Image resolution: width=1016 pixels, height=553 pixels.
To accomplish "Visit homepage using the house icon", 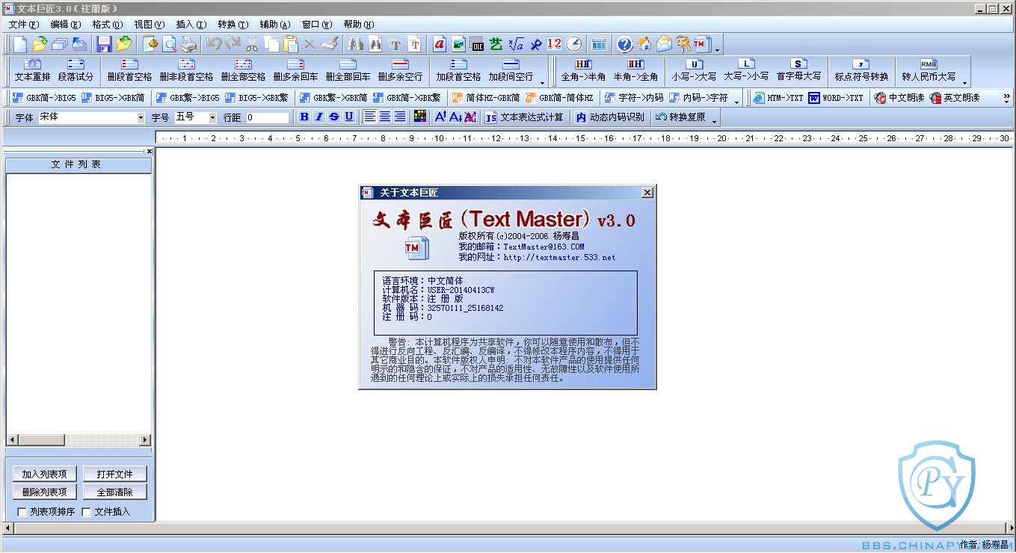I will (644, 44).
